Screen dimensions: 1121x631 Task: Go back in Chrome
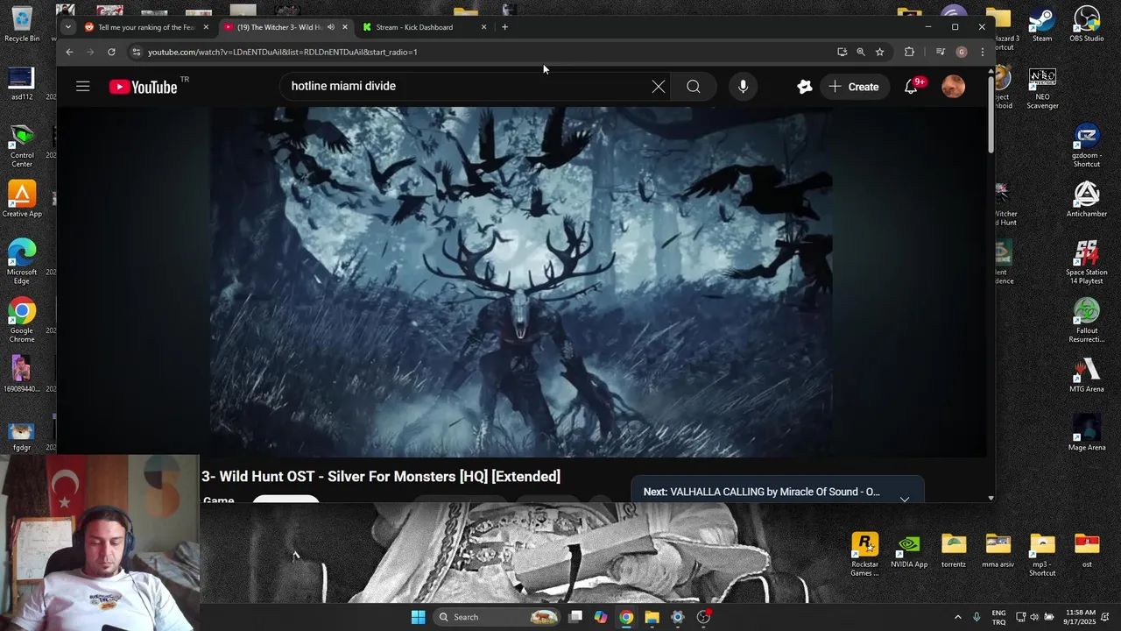69,52
